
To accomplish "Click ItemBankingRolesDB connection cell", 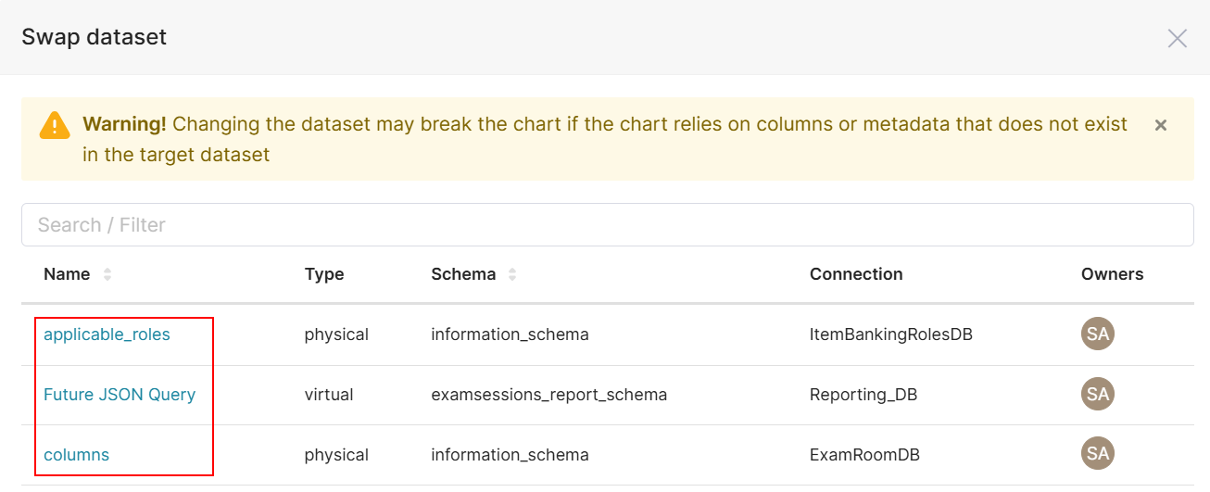I will tap(890, 334).
